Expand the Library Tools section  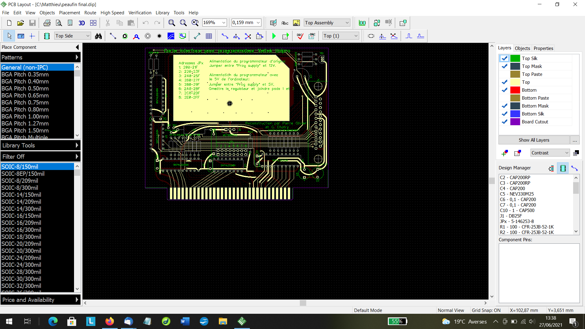coord(40,145)
